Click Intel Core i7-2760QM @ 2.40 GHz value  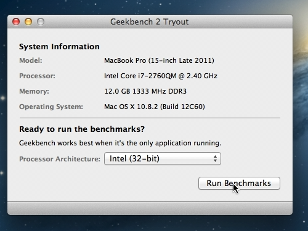(161, 76)
